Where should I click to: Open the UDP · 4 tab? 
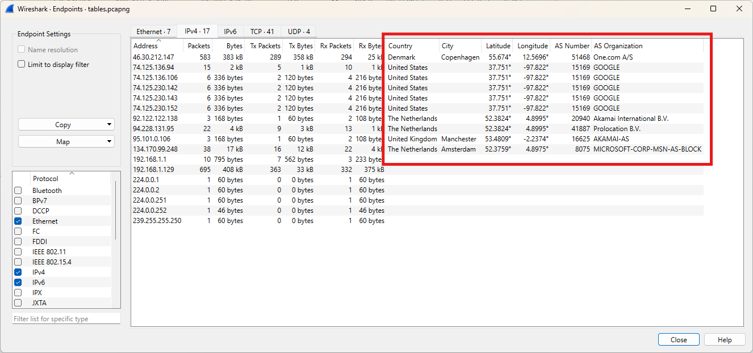pyautogui.click(x=299, y=32)
